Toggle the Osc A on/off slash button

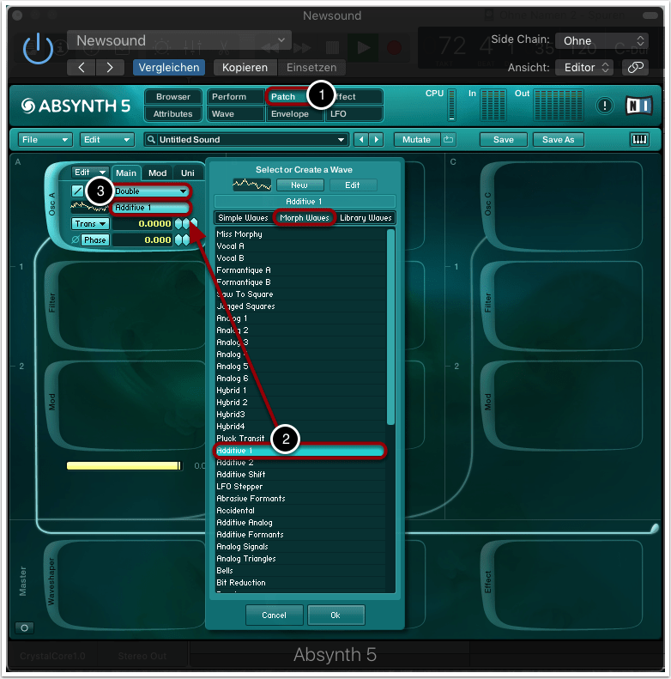[x=77, y=191]
